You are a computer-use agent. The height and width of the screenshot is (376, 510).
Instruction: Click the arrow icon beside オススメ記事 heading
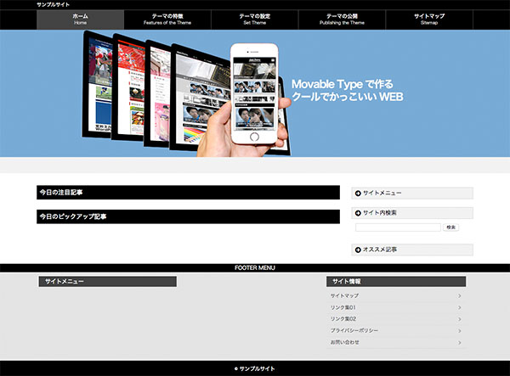pos(358,250)
